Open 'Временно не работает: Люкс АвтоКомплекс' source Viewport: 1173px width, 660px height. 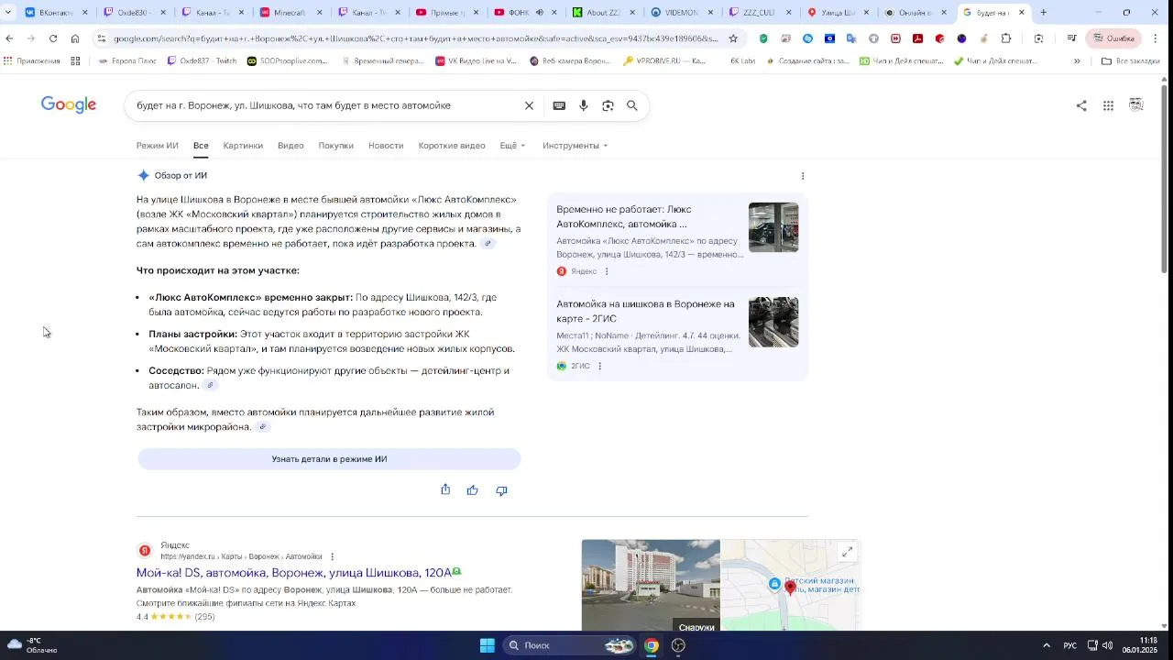click(x=624, y=216)
